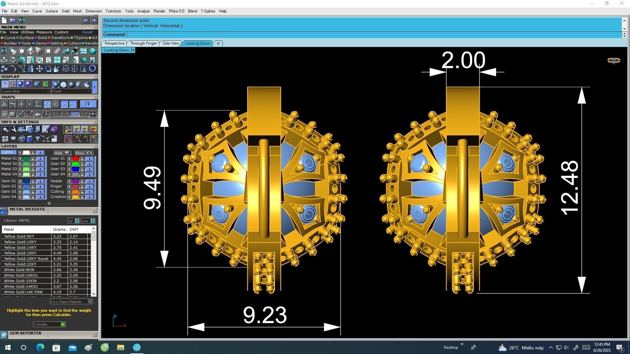Click the Metal Weights panel icon

(4, 211)
